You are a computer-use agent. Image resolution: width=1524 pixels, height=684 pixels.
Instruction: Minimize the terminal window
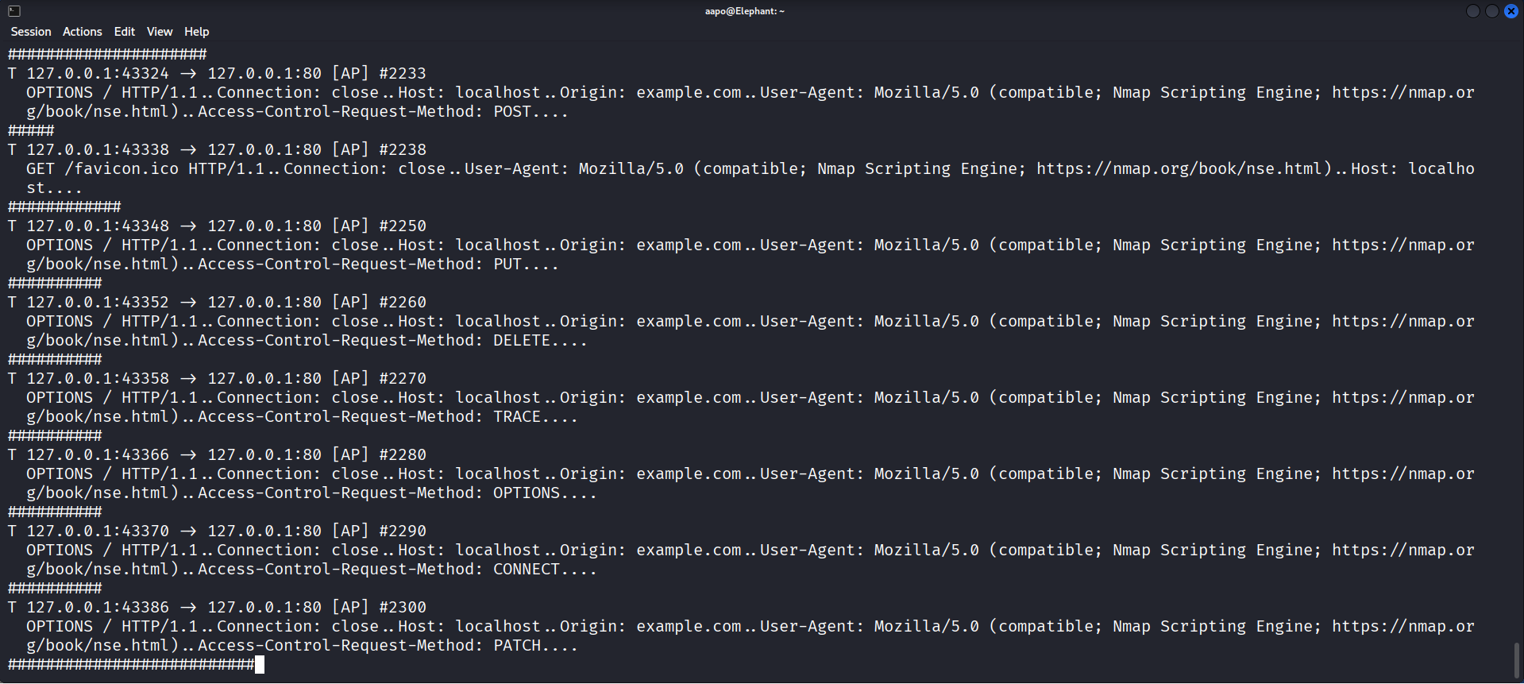[x=1472, y=11]
